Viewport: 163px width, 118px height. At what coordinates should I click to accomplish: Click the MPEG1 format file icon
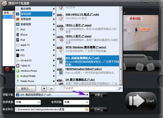coord(60,28)
